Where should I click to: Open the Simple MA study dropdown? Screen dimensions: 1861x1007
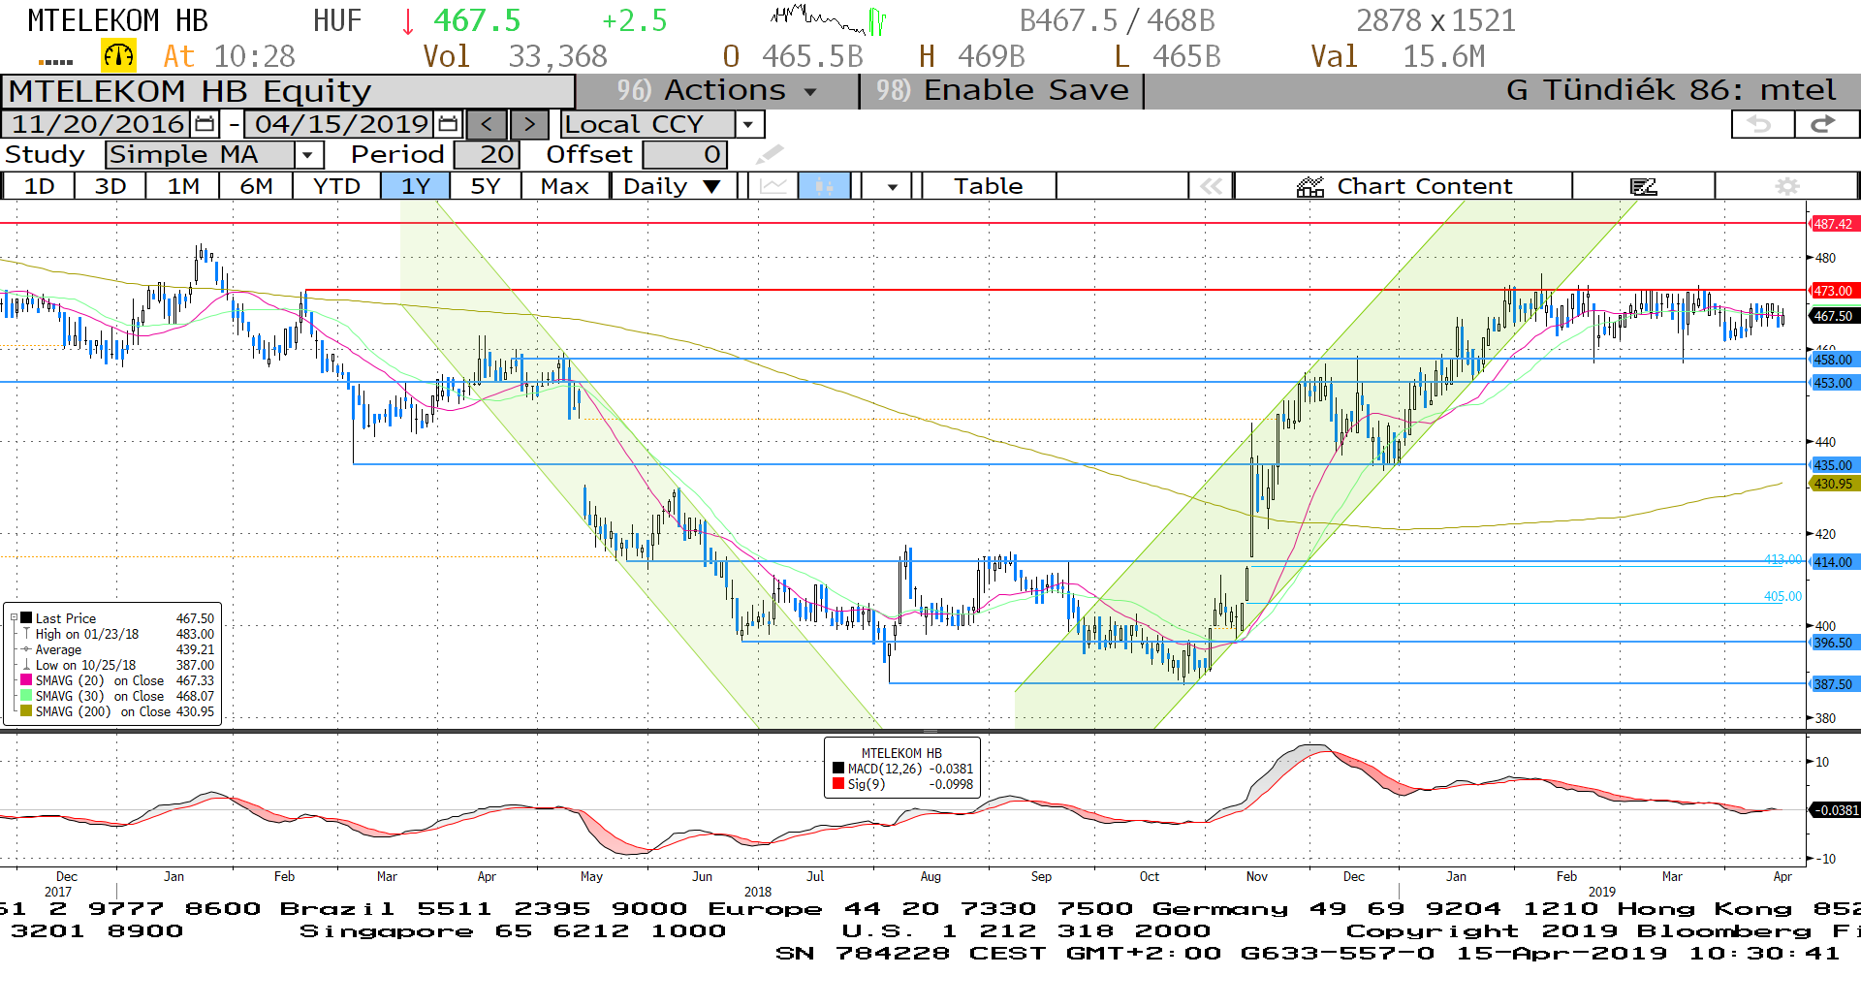point(201,154)
